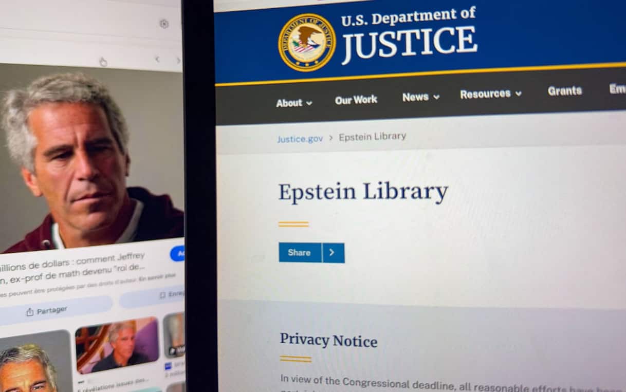Follow the Justice.gov breadcrumb link

tap(300, 139)
